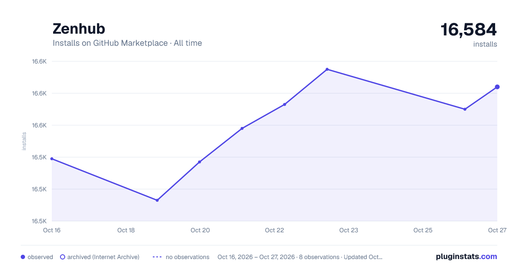This screenshot has width=518, height=272.
Task: Select the data point between Oct 25 and Oct 27
Action: click(x=465, y=109)
